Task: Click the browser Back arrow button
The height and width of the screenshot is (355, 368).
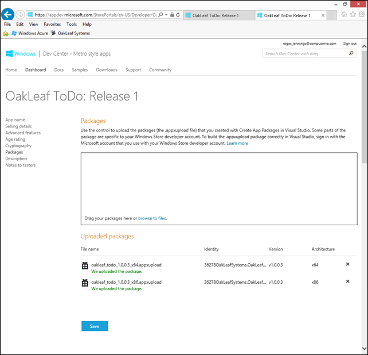Action: 7,14
